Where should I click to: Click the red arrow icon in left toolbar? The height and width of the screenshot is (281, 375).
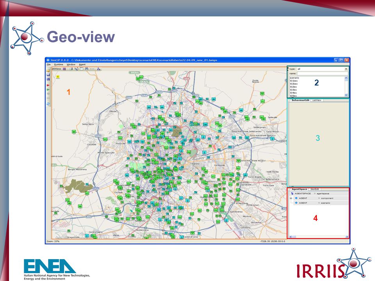pos(48,85)
